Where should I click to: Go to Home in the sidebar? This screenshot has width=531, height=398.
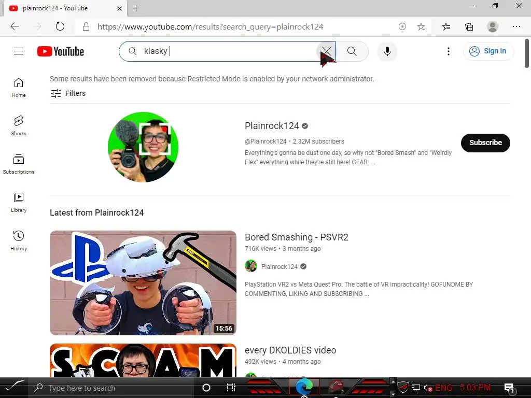pyautogui.click(x=19, y=87)
